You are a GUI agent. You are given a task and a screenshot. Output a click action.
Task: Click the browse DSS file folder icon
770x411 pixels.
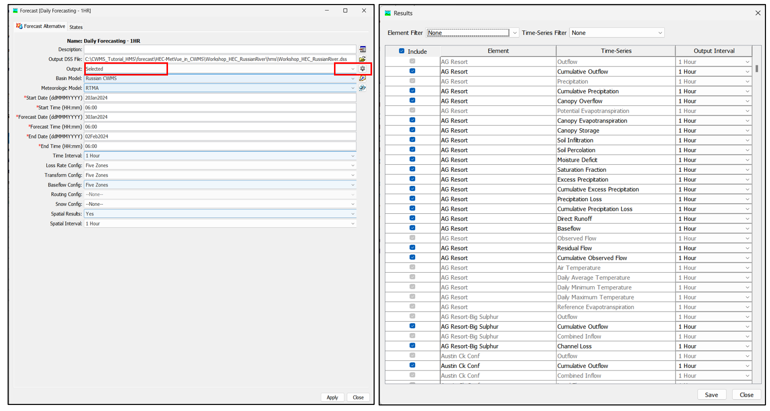click(x=362, y=59)
